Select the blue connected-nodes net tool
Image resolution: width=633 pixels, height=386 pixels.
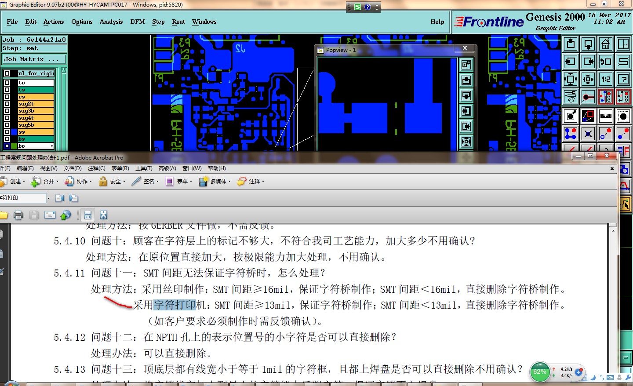pos(571,134)
